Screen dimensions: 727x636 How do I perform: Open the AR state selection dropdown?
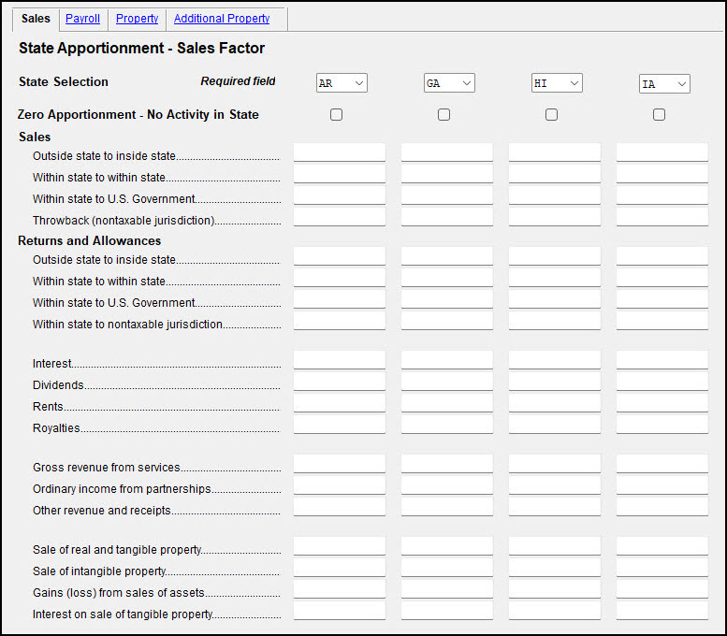tap(342, 83)
